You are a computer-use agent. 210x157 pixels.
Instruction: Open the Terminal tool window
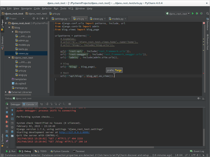pyautogui.click(x=79, y=151)
